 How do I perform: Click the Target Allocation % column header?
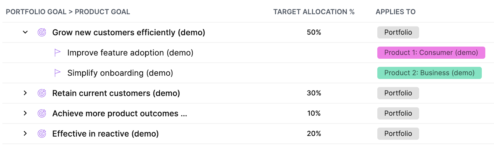(x=314, y=12)
